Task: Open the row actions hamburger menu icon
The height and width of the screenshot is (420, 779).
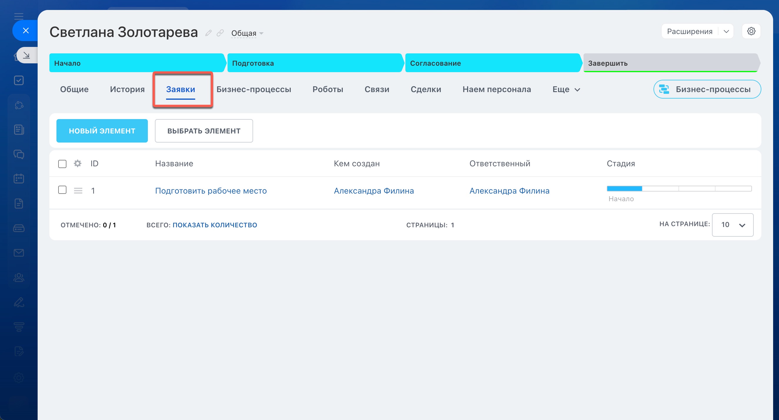Action: click(78, 191)
